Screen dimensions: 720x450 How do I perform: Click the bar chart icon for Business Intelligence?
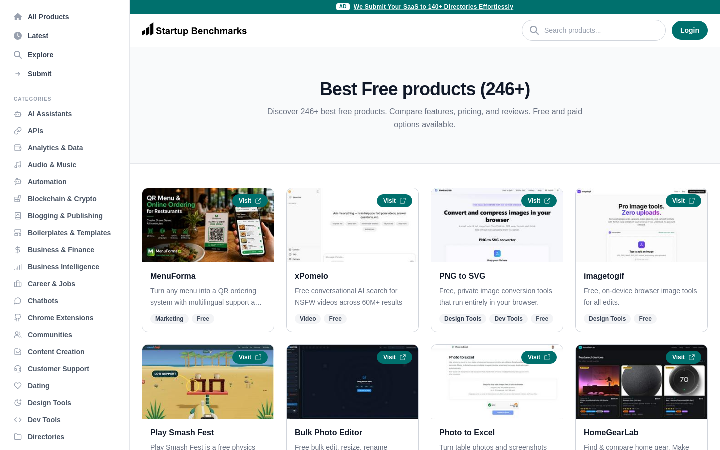[x=18, y=267]
